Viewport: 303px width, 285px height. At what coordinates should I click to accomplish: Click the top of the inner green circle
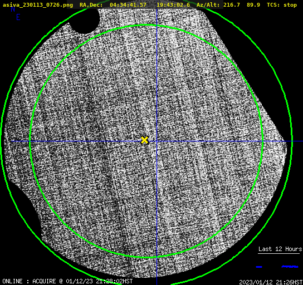(x=146, y=25)
